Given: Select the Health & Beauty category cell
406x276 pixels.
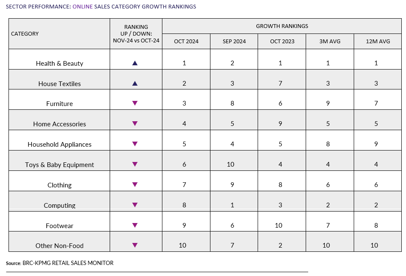Looking at the screenshot, I should pos(59,59).
